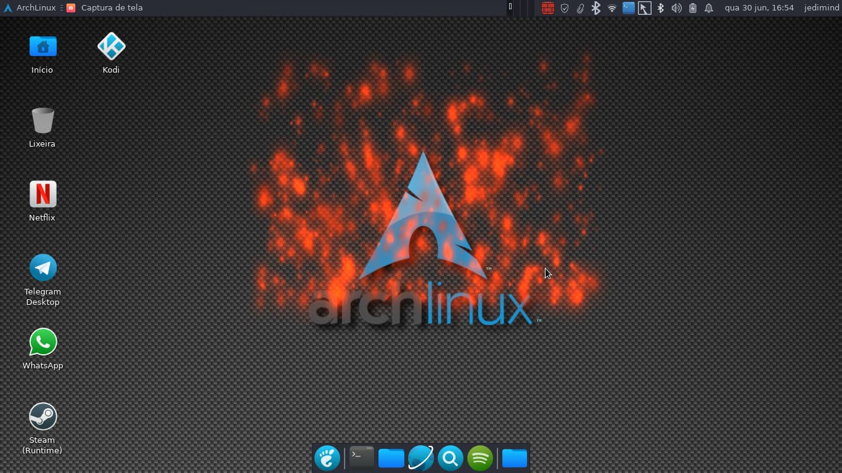Select the Captura de tela taskbar window
This screenshot has height=473, width=842.
click(x=104, y=8)
